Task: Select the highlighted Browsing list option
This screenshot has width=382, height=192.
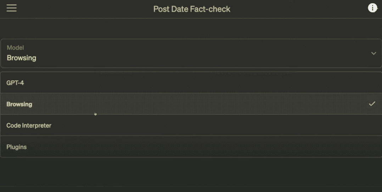Action: [191, 104]
